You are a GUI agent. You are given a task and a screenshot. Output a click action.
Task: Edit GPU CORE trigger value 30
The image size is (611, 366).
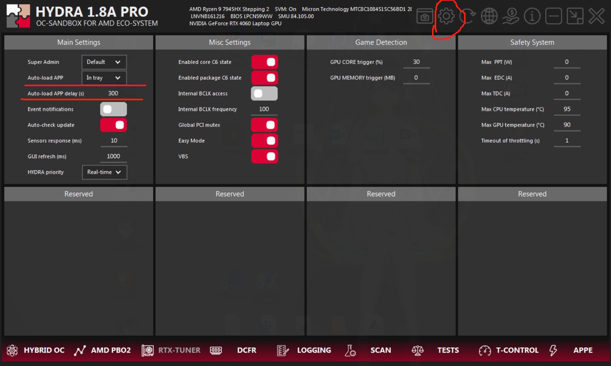click(x=416, y=62)
